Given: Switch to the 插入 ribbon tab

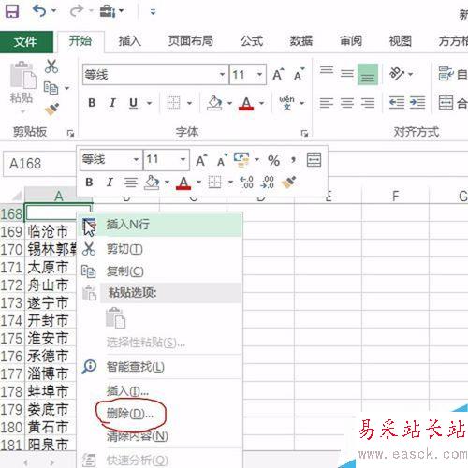Looking at the screenshot, I should pyautogui.click(x=130, y=41).
